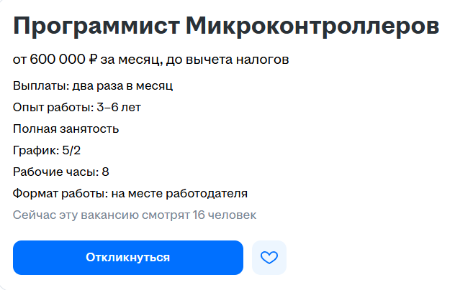Click the label "Опыт работы:"
Image resolution: width=455 pixels, height=290 pixels.
coord(53,108)
